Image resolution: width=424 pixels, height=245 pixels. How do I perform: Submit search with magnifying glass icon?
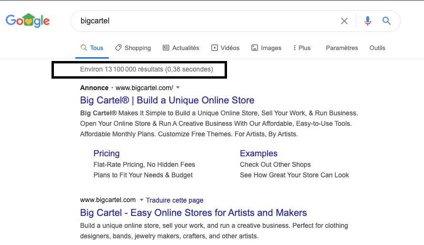click(x=386, y=21)
